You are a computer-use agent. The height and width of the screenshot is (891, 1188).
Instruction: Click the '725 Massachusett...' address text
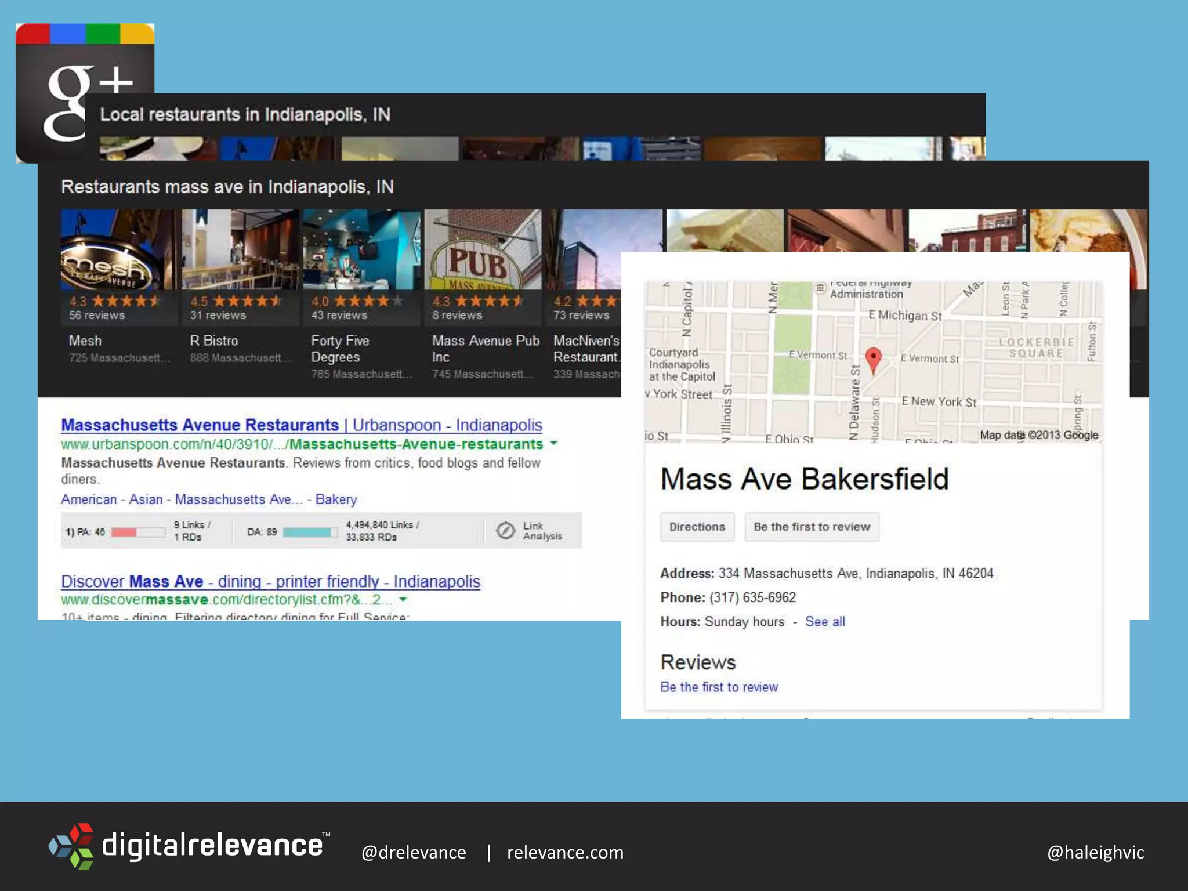coord(119,358)
